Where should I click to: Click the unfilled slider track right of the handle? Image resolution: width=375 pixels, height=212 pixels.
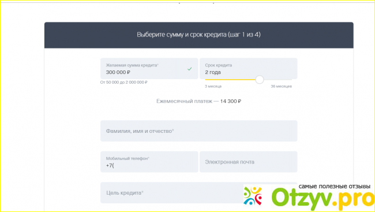[277, 80]
